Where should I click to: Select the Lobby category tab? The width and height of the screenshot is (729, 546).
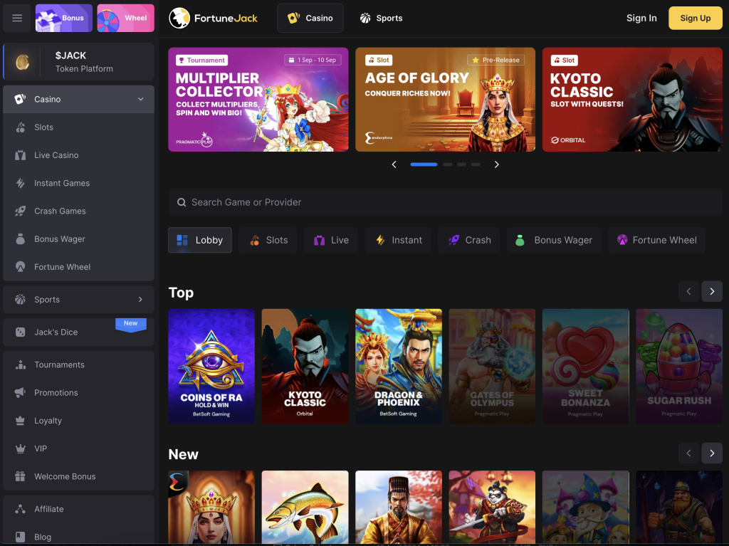(200, 240)
